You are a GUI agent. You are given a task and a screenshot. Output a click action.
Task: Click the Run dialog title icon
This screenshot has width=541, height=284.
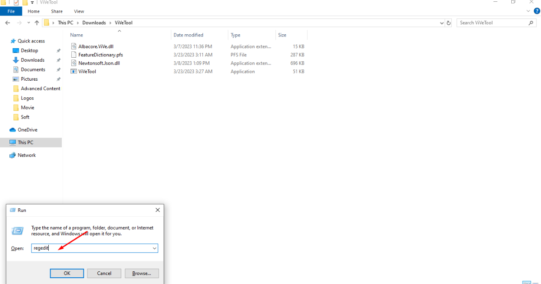(12, 210)
